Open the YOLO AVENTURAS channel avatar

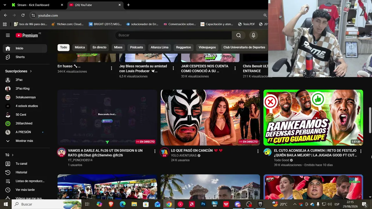click(164, 152)
